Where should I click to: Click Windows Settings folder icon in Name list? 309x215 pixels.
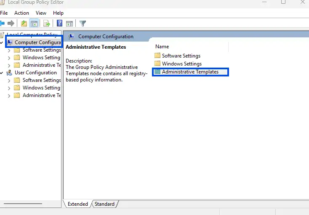(x=157, y=63)
